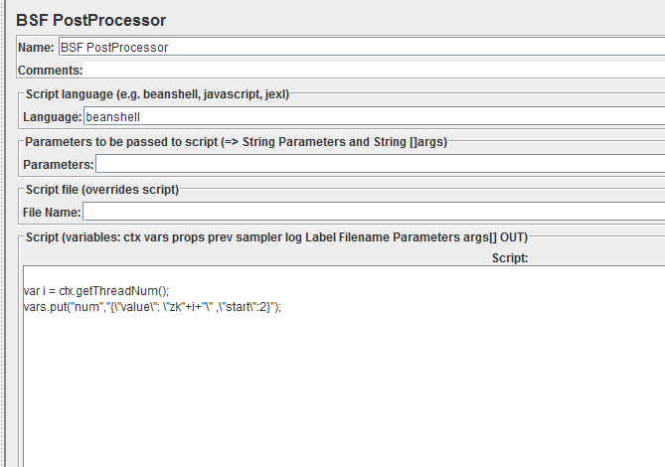The image size is (665, 467).
Task: Click the Language field showing beanshell
Action: coord(375,116)
